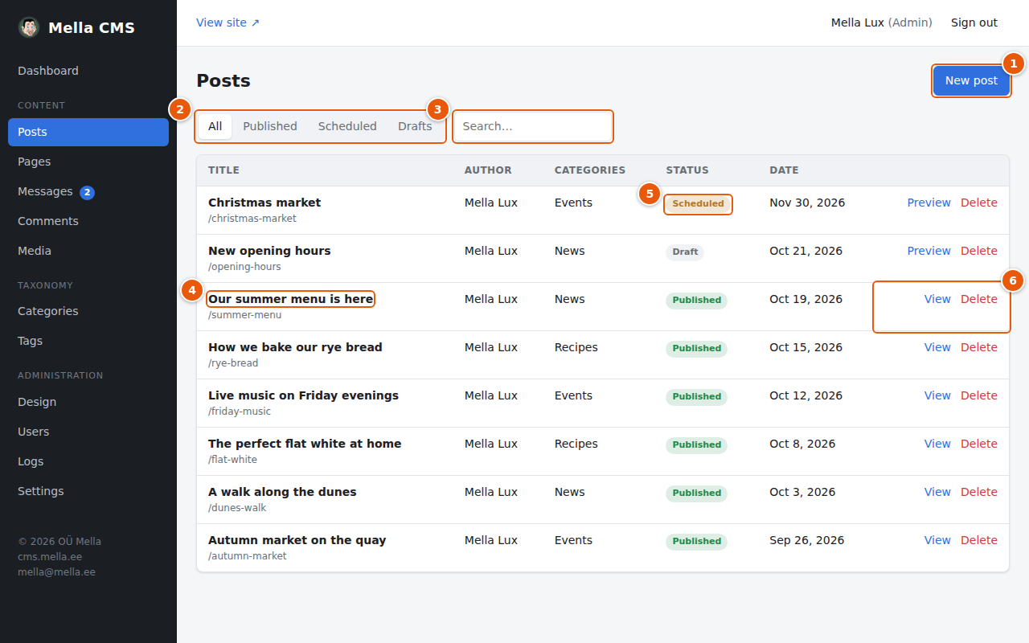Click the Mella CMS avatar logo
Viewport: 1029px width, 643px height.
[29, 27]
